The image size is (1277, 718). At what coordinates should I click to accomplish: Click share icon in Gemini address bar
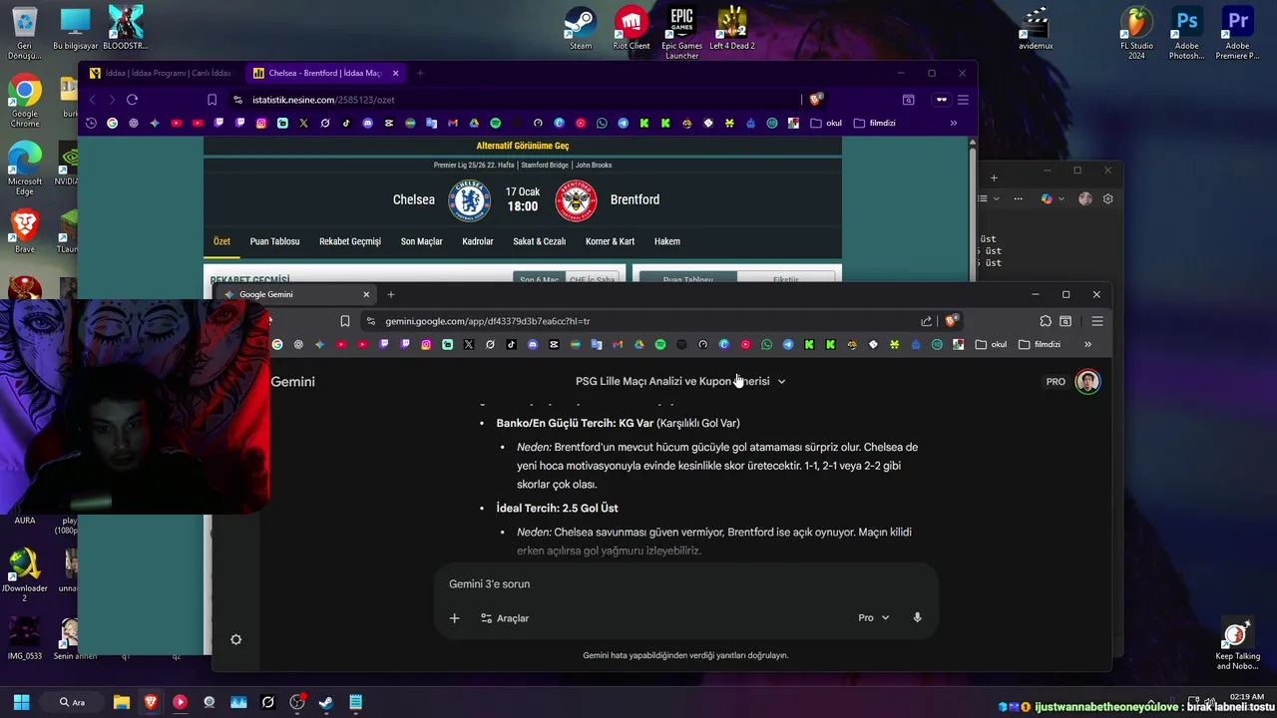[926, 321]
